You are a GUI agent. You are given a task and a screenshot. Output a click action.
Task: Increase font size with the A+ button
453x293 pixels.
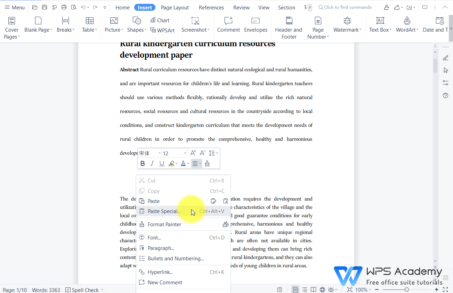(x=193, y=153)
